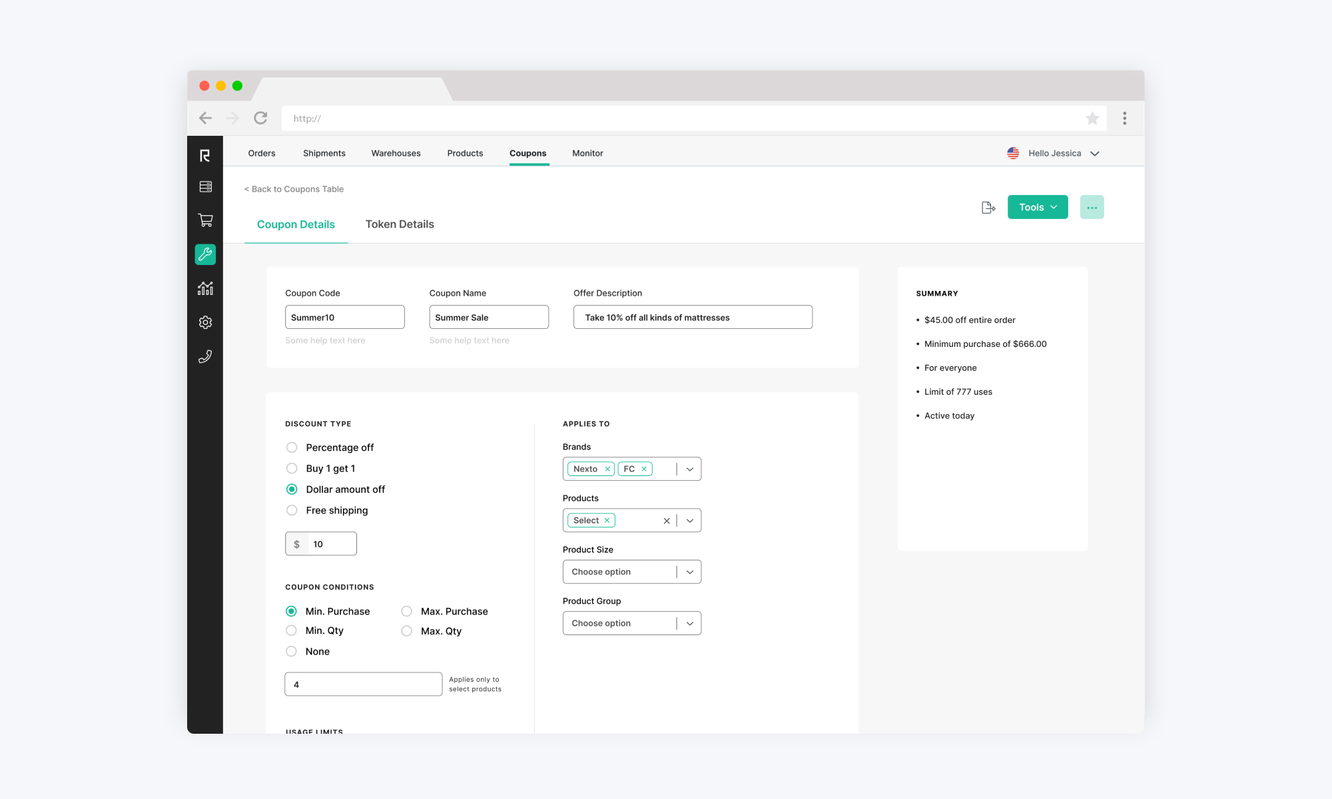Click the browser forward arrow
The height and width of the screenshot is (799, 1332).
(232, 119)
